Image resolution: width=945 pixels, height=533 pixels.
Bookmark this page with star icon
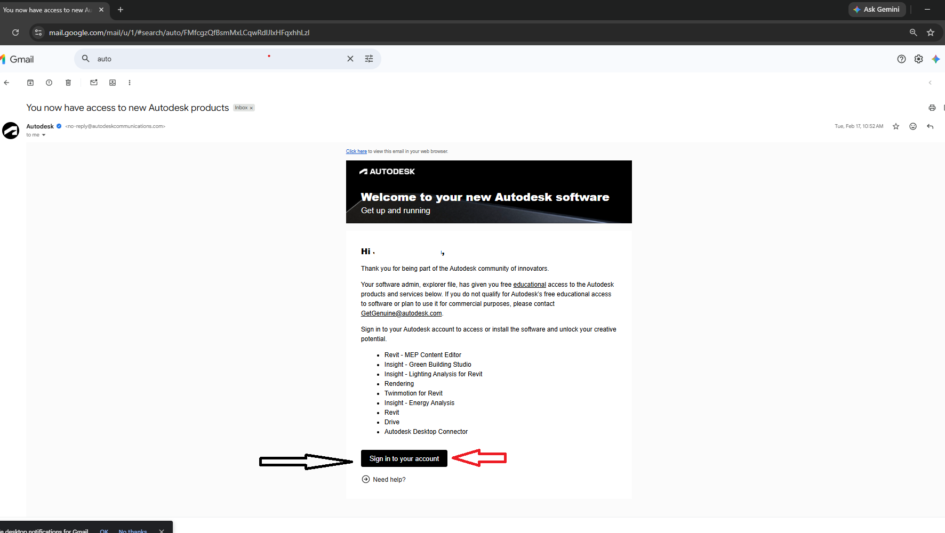931,33
